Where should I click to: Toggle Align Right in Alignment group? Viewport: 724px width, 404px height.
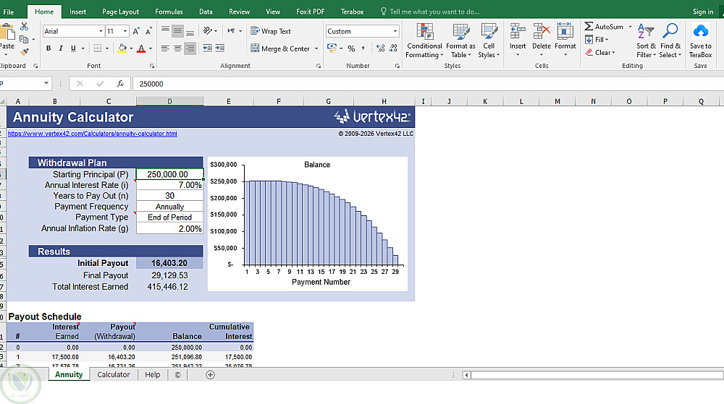(x=190, y=48)
